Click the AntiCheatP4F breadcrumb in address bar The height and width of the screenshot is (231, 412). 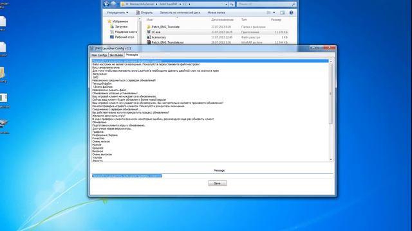pos(169,4)
